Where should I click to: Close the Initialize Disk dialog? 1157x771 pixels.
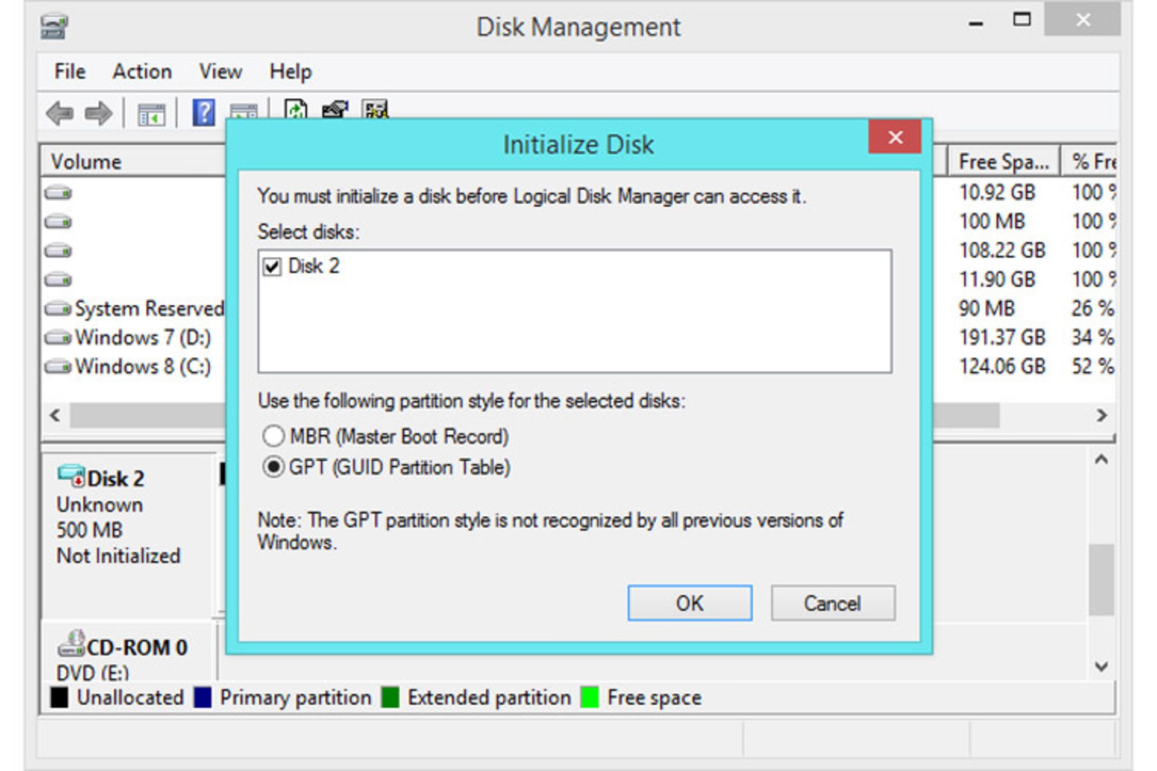coord(895,137)
